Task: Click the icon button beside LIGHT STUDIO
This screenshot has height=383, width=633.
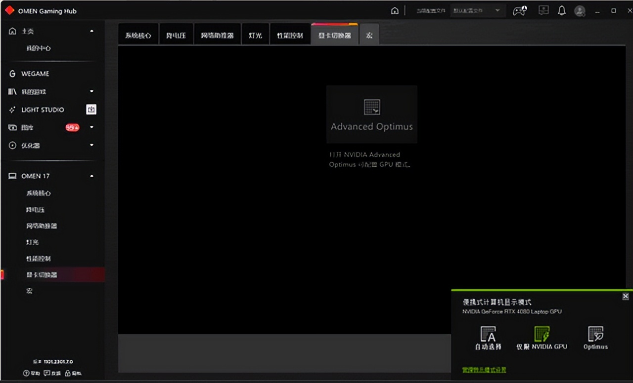Action: point(91,110)
